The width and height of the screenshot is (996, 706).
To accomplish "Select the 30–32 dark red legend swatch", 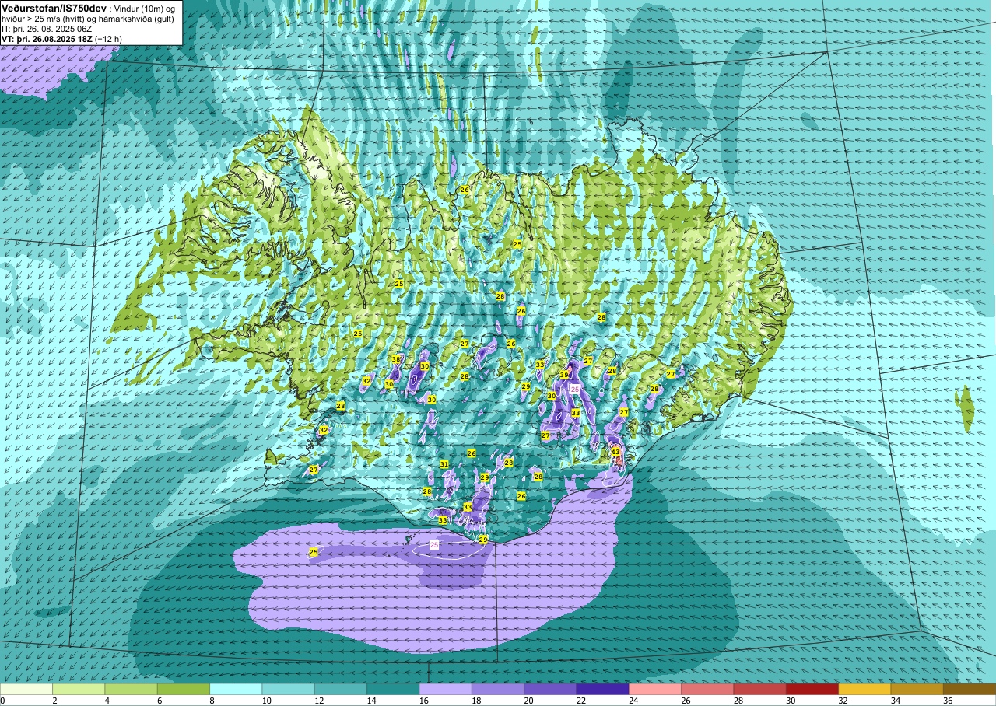I will 812,689.
